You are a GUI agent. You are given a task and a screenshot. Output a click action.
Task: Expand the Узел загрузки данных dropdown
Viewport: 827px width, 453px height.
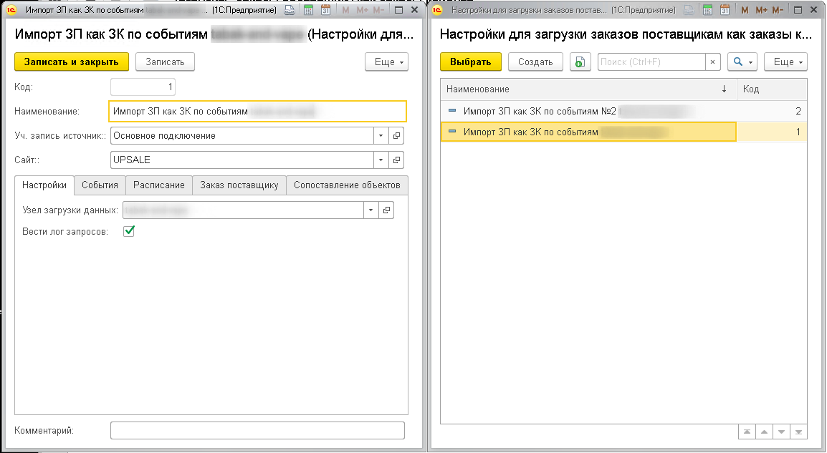pos(371,210)
